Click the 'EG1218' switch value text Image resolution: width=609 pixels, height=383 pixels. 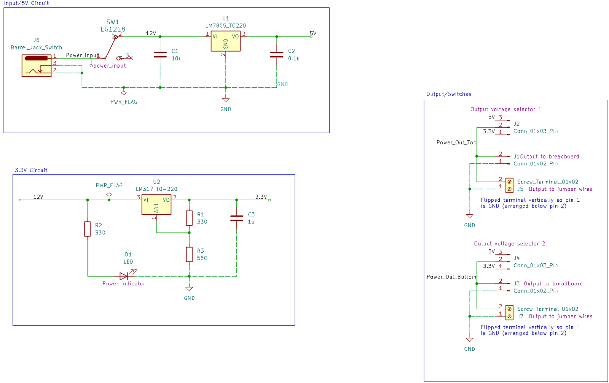[113, 29]
